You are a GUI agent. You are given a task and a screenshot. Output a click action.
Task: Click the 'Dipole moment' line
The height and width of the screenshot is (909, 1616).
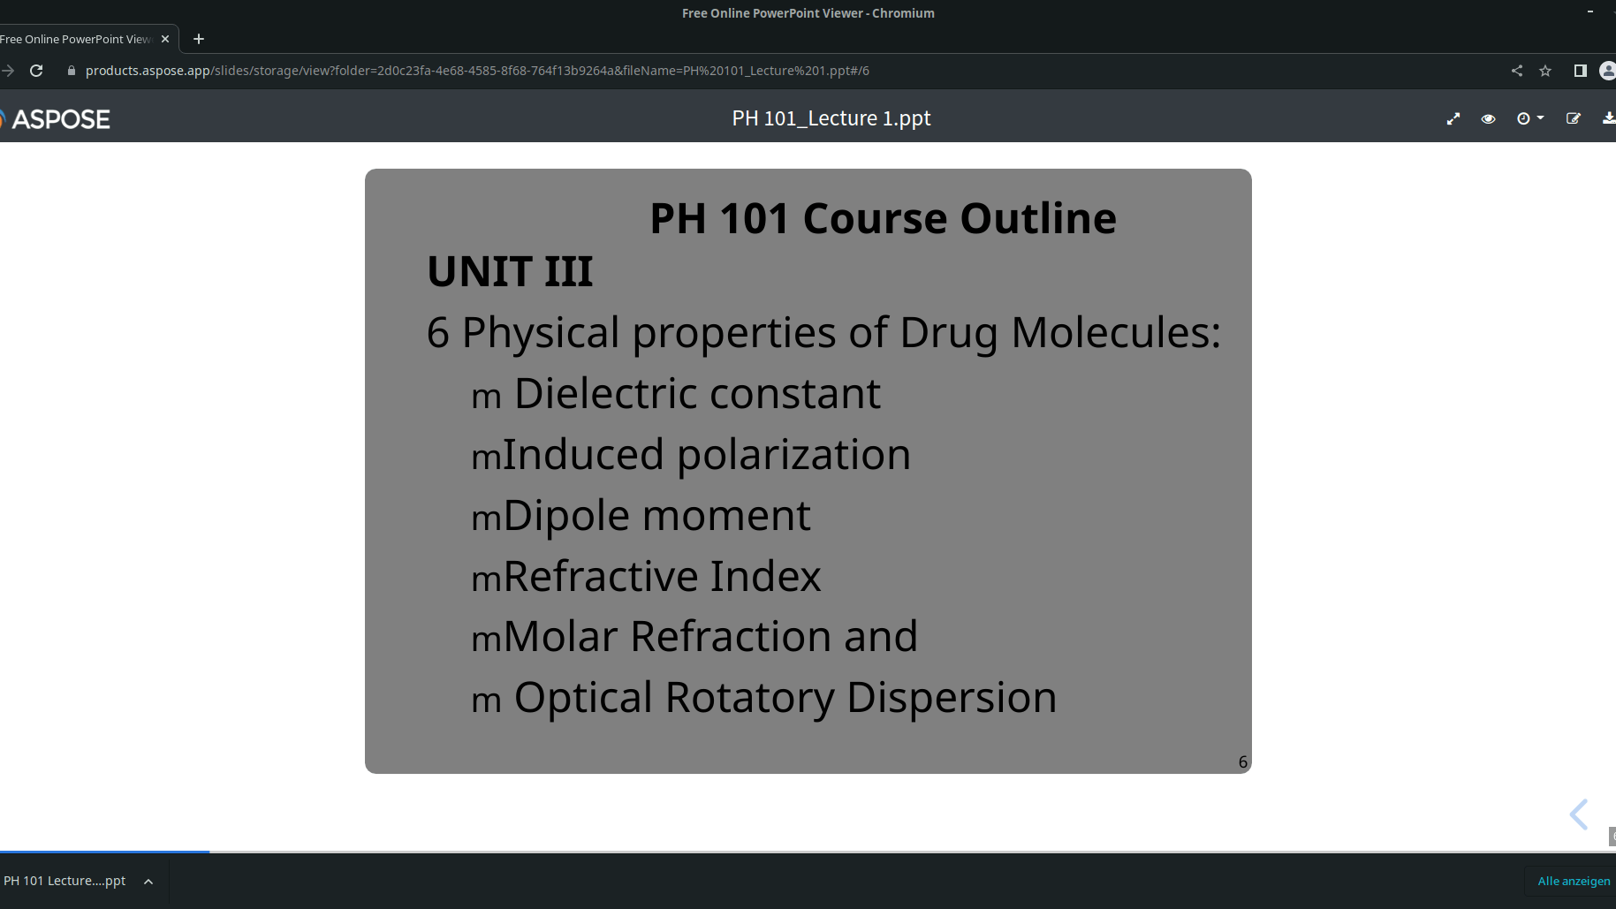[x=656, y=515]
